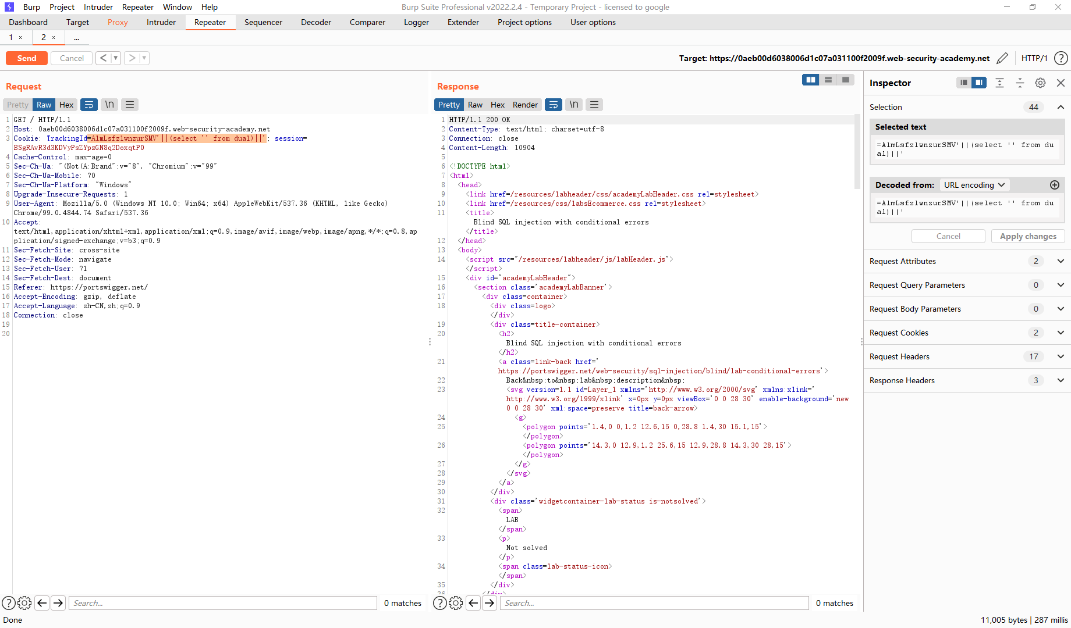Switch to the Intruder tab
Image resolution: width=1071 pixels, height=628 pixels.
pos(161,22)
